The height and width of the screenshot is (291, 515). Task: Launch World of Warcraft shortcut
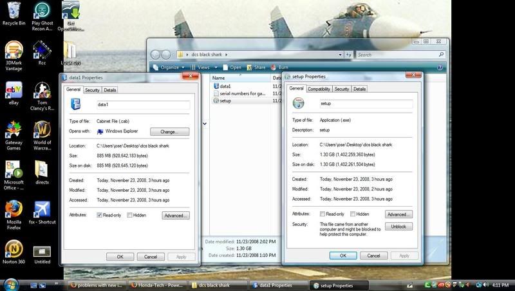click(42, 136)
